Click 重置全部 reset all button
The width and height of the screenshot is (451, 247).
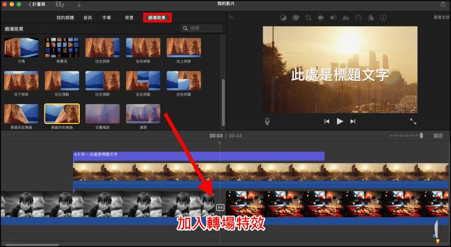(x=441, y=18)
